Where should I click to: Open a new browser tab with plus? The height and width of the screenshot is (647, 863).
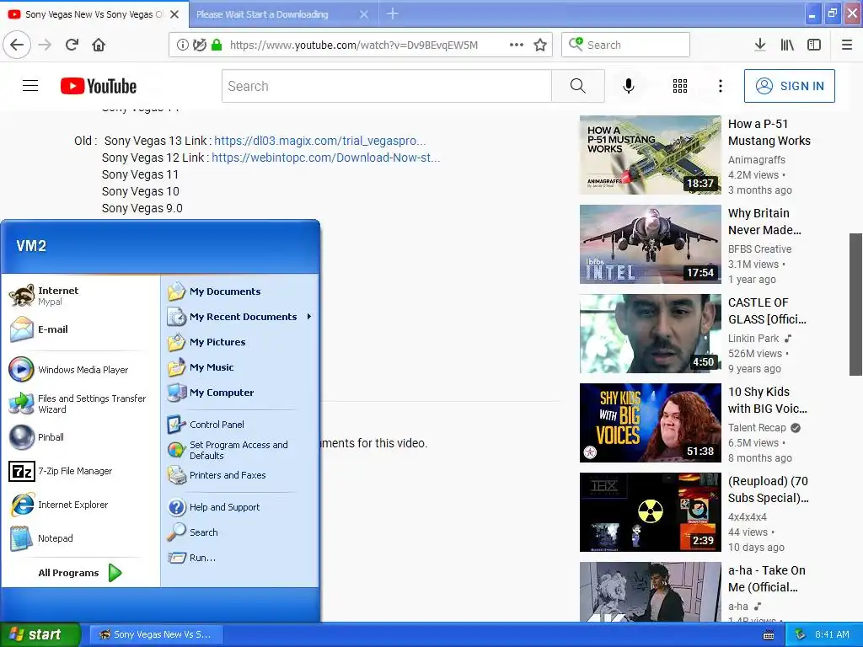[393, 13]
